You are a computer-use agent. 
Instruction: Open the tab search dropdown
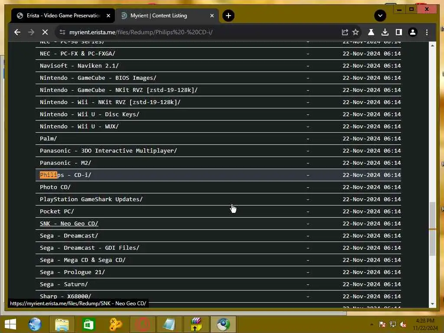click(x=380, y=16)
